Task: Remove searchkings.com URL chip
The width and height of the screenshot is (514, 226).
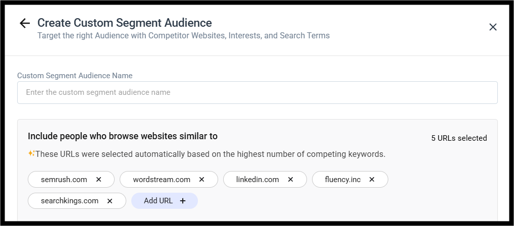Action: click(x=110, y=201)
